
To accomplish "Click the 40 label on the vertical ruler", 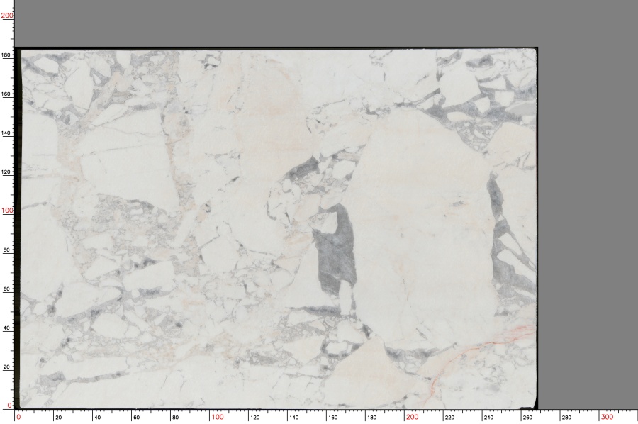I will 6,328.
